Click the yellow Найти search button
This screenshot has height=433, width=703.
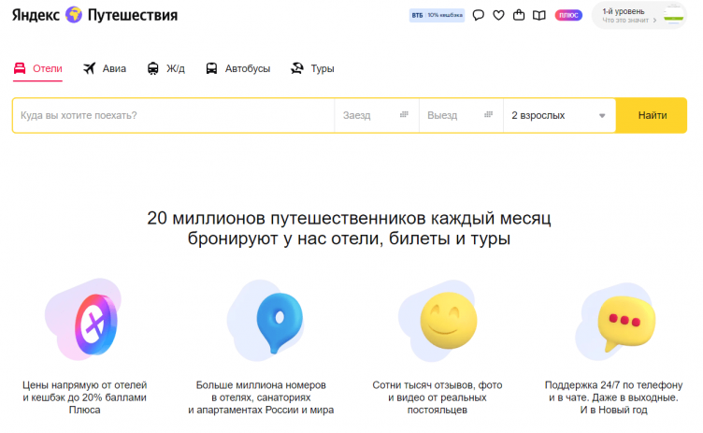[x=652, y=115]
